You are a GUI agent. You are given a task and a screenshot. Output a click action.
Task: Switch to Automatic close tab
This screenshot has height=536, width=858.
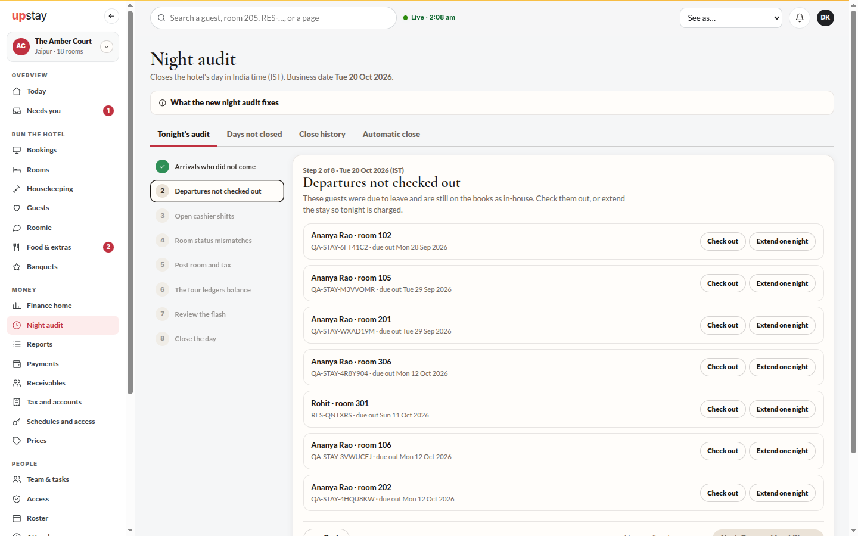tap(391, 135)
